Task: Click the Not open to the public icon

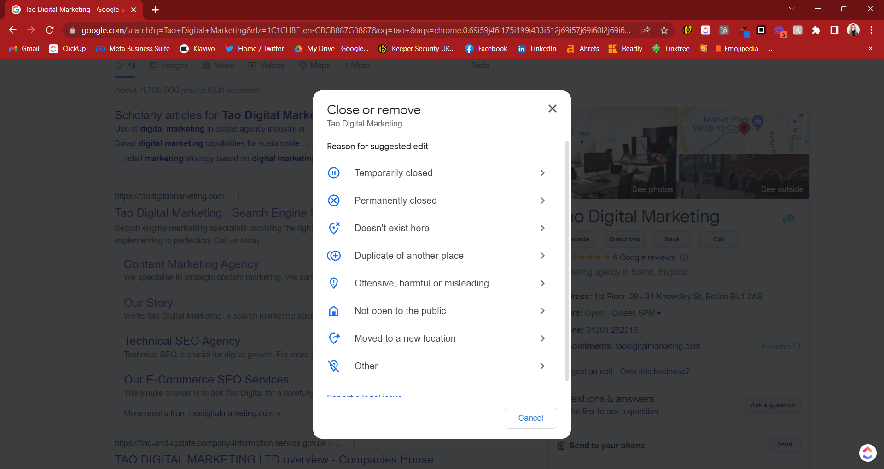Action: (334, 311)
